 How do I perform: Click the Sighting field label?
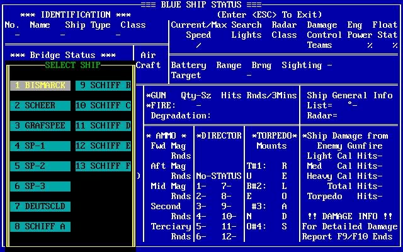click(x=302, y=66)
